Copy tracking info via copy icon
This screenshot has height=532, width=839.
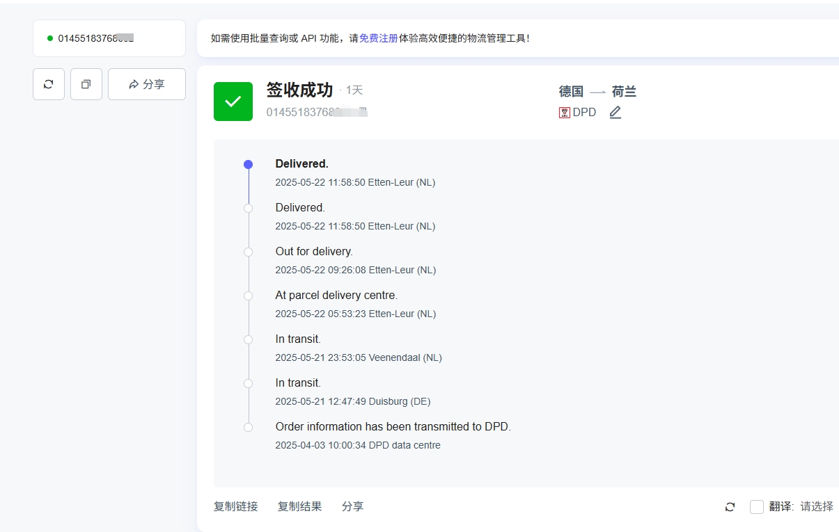[86, 84]
